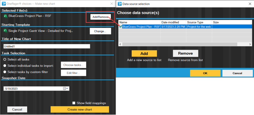This screenshot has width=254, height=115.
Task: Cancel the Data source selection dialog
Action: click(237, 73)
